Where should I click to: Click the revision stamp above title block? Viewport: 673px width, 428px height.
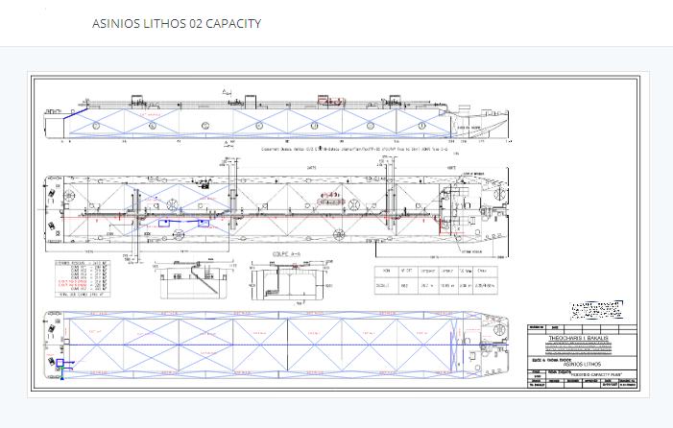point(595,312)
